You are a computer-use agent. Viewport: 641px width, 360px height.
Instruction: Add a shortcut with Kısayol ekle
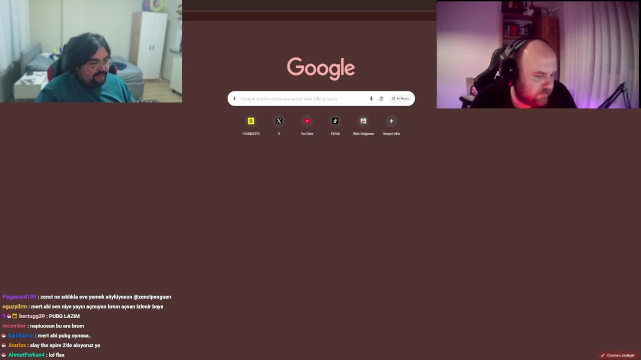pyautogui.click(x=391, y=125)
